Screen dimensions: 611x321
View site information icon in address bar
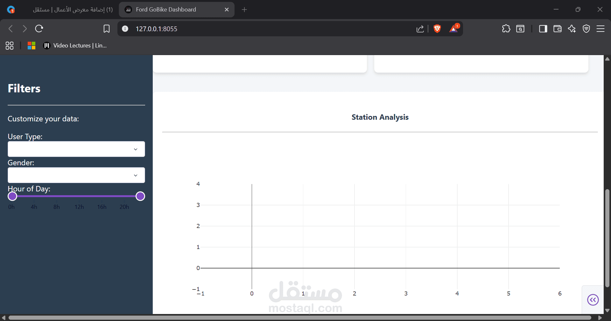125,29
